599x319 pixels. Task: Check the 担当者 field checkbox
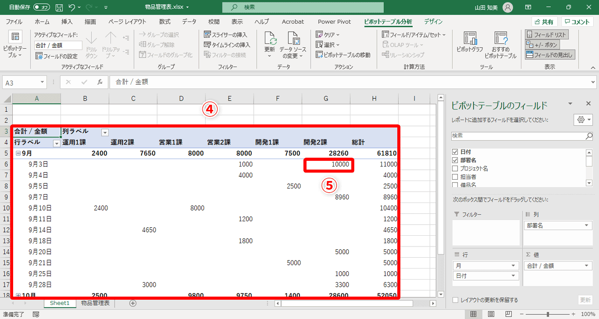(x=455, y=177)
